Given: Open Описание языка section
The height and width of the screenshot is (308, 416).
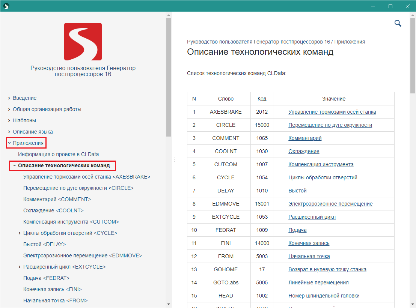Looking at the screenshot, I should click(33, 132).
